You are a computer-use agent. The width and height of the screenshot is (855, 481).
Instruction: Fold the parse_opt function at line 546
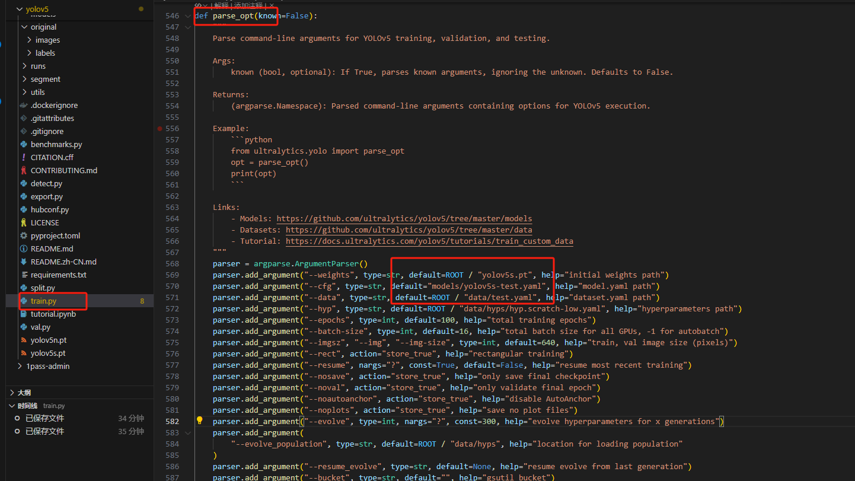[x=188, y=15]
